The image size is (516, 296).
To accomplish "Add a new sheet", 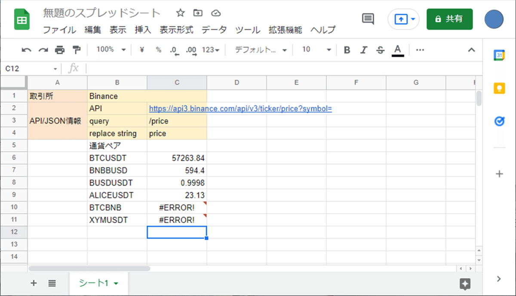I will coord(34,283).
